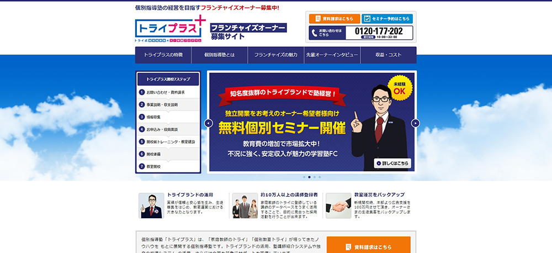552x253 pixels.
Task: Click 詳しくはこちら on the banner
Action: [x=392, y=163]
